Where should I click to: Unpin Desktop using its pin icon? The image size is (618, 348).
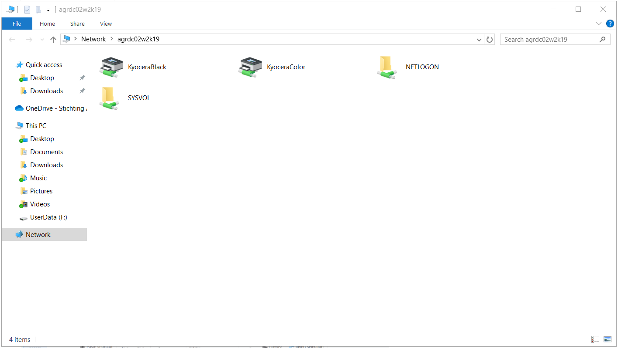82,78
